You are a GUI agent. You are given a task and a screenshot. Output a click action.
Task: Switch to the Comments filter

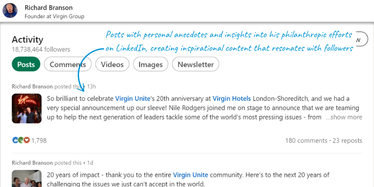point(68,65)
